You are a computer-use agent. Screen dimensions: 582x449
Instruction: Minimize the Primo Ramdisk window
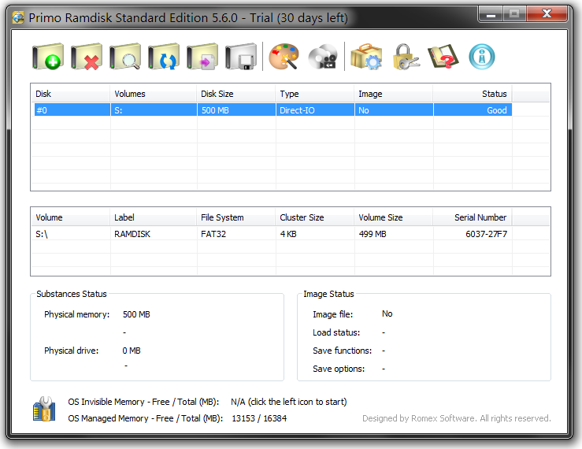click(x=491, y=14)
